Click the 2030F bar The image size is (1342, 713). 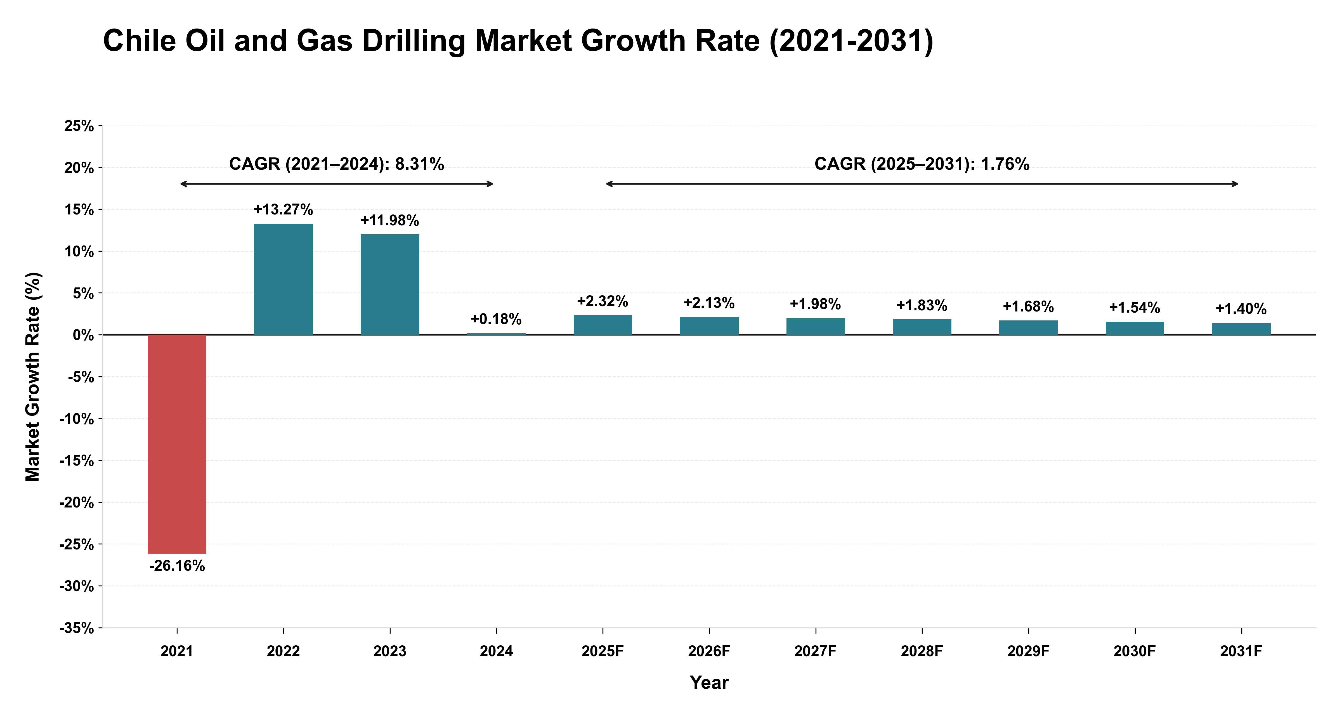pyautogui.click(x=1135, y=328)
